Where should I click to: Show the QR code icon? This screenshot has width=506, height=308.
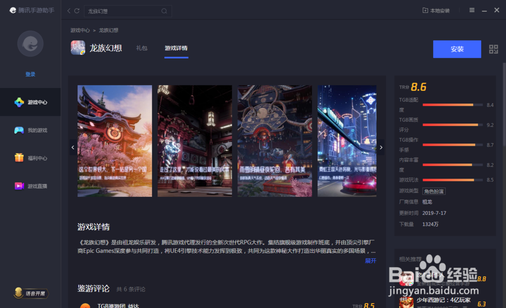pos(493,49)
